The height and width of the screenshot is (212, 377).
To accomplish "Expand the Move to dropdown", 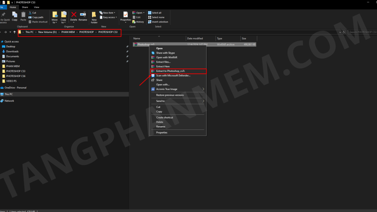I will click(54, 22).
